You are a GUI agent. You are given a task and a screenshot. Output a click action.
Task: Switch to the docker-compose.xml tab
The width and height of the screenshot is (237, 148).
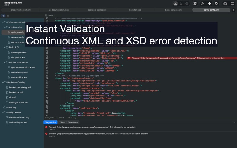(x=173, y=10)
